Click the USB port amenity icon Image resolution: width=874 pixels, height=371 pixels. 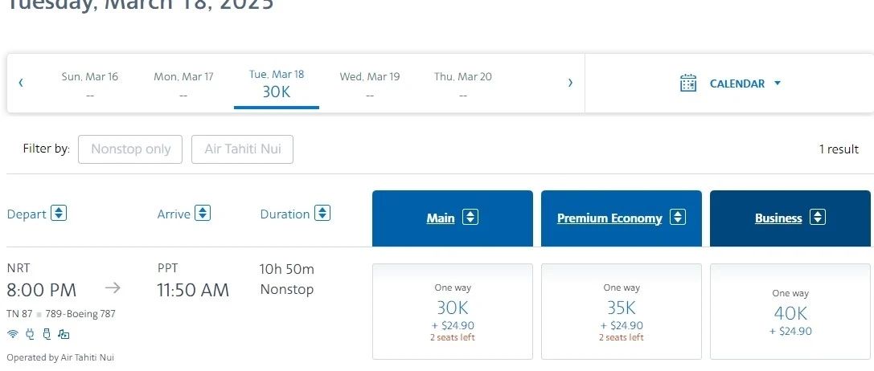point(47,334)
